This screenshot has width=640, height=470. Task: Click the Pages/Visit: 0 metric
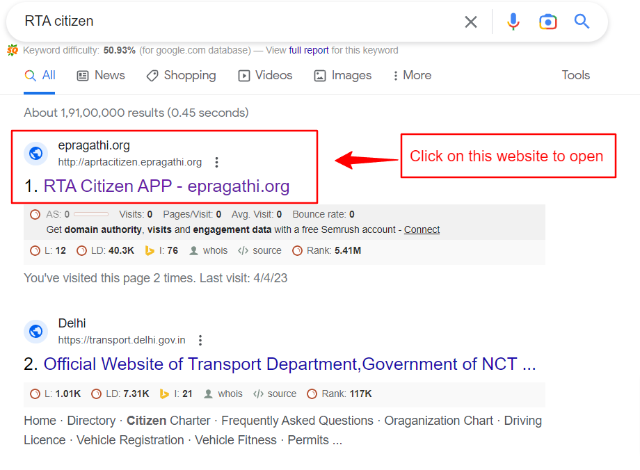click(x=192, y=214)
